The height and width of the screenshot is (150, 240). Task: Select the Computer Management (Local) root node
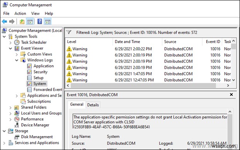(x=32, y=30)
